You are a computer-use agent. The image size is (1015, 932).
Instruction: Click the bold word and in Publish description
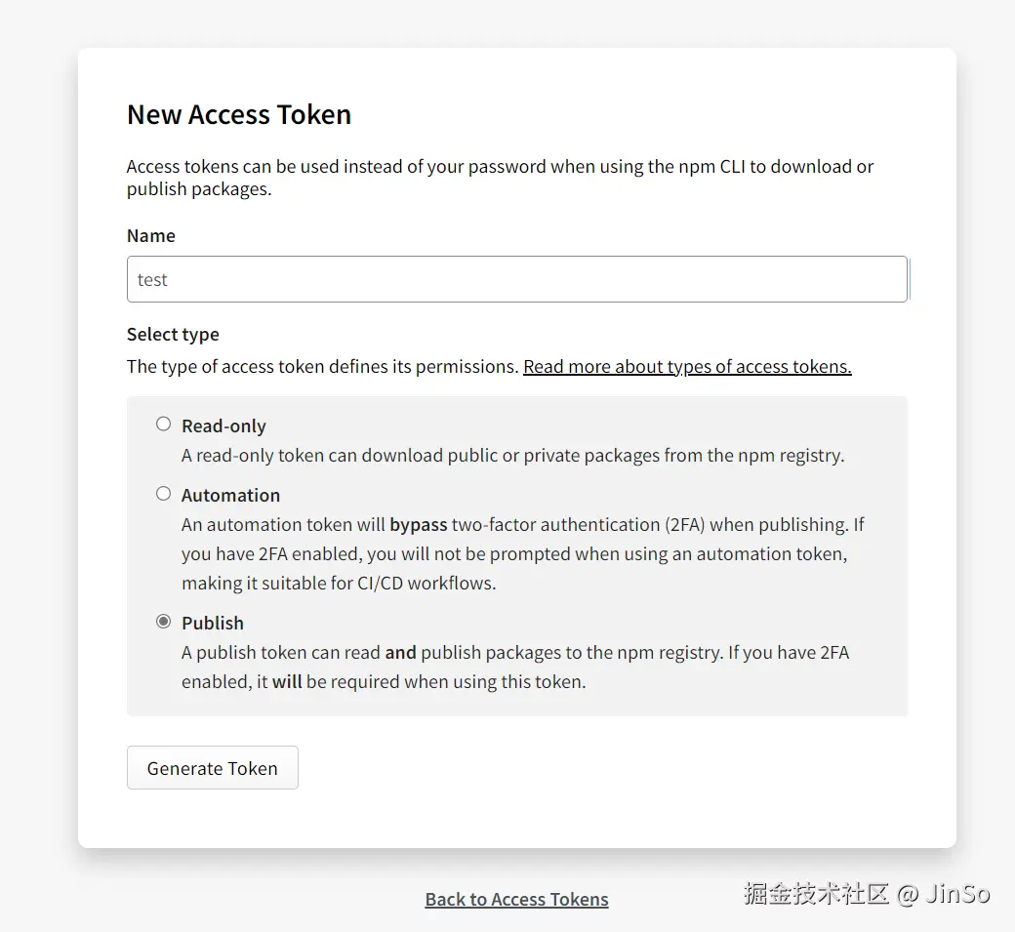[400, 653]
